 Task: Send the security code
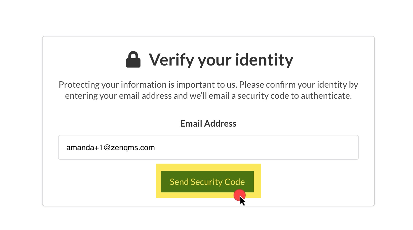coord(207,182)
